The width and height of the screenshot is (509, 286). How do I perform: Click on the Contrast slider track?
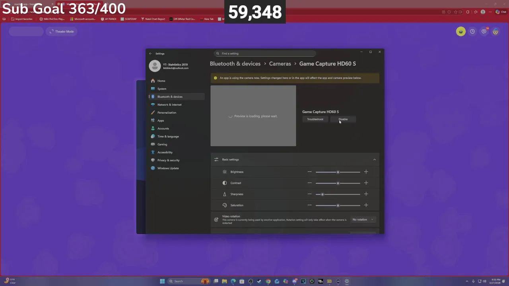pyautogui.click(x=338, y=183)
